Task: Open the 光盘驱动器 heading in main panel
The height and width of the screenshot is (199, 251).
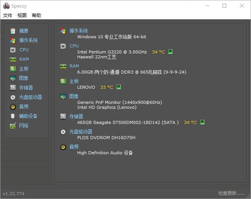Action: [x=81, y=132]
